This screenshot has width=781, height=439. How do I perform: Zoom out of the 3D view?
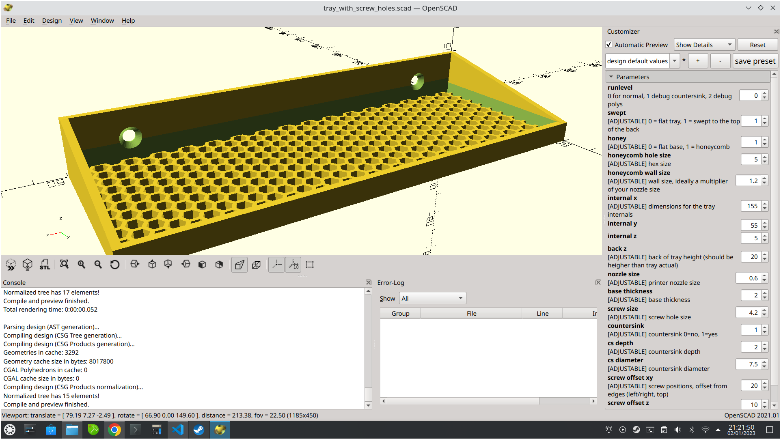98,265
